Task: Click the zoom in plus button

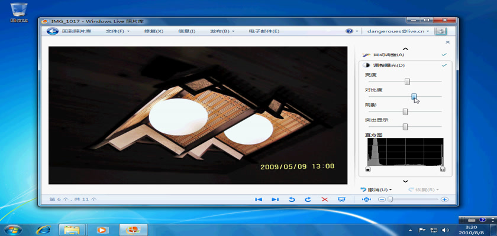Action: click(x=444, y=199)
